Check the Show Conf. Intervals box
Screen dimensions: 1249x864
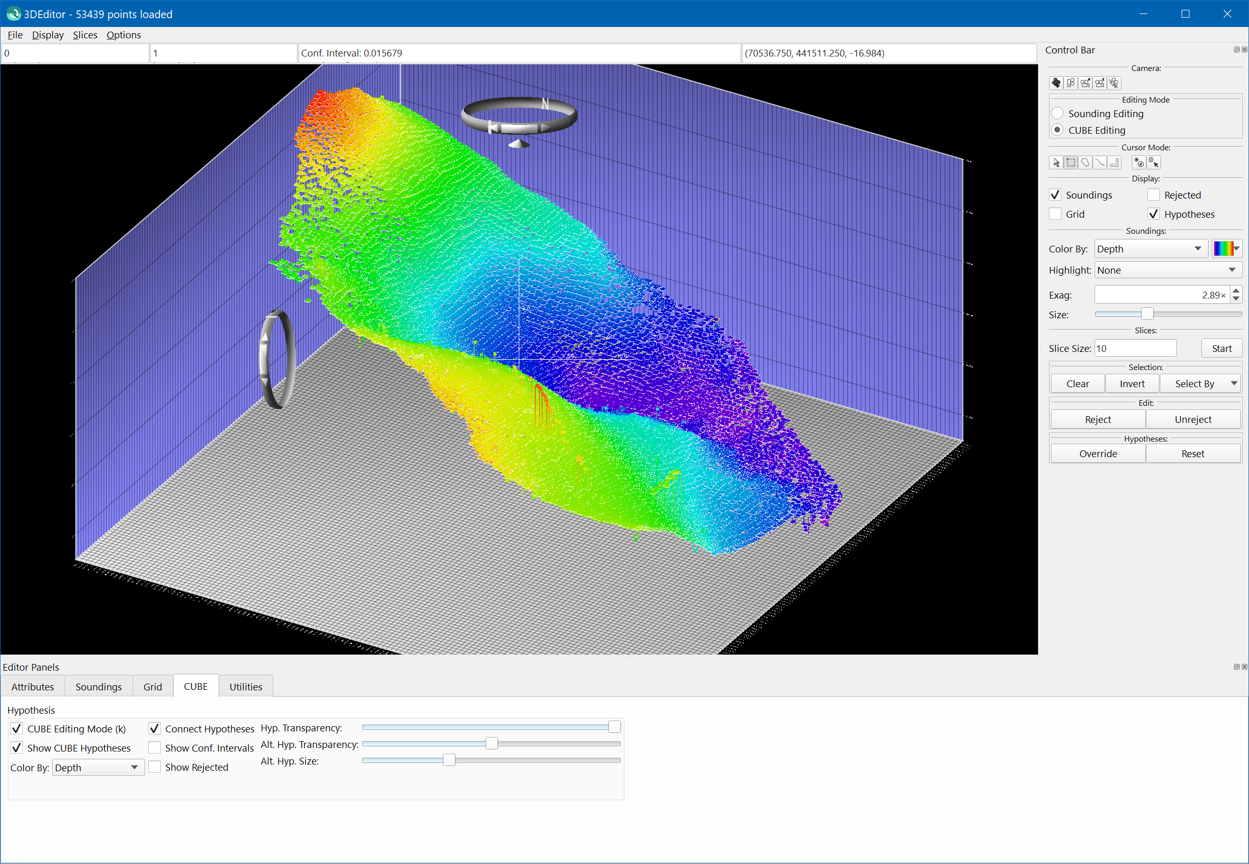[x=155, y=747]
